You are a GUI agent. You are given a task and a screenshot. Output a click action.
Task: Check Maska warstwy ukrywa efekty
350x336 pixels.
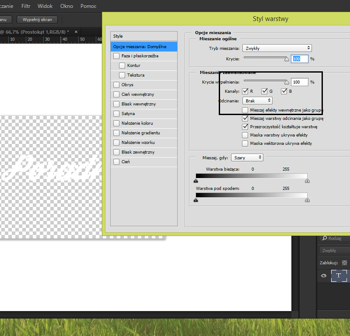(x=245, y=135)
